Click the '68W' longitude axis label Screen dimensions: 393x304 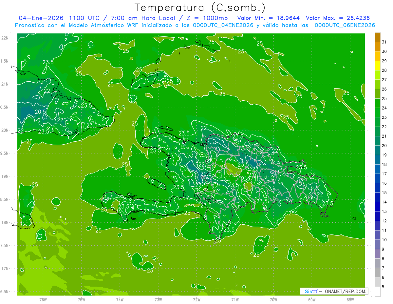click(x=350, y=300)
